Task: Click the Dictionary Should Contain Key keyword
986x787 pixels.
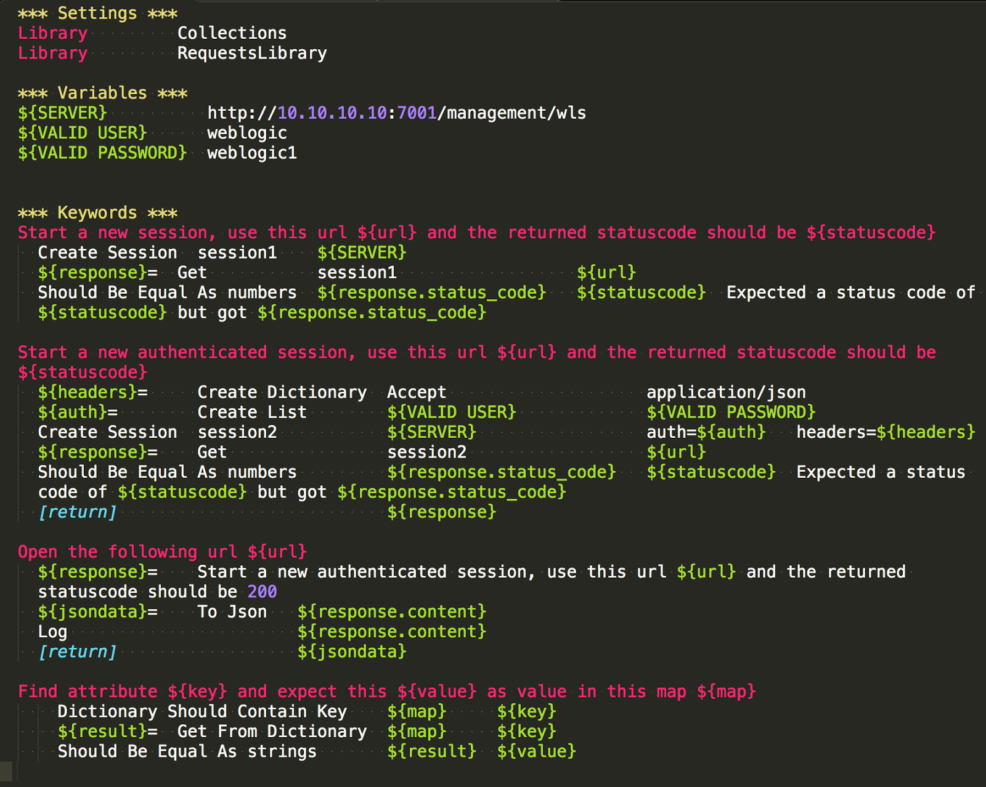Action: click(x=202, y=711)
